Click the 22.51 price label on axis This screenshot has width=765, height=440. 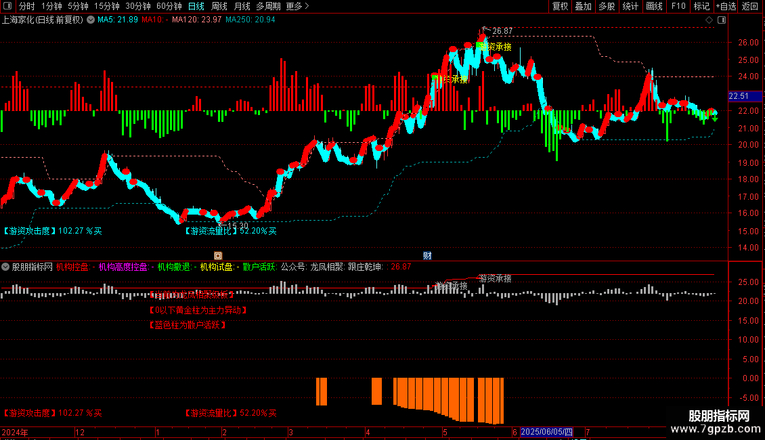pos(745,96)
